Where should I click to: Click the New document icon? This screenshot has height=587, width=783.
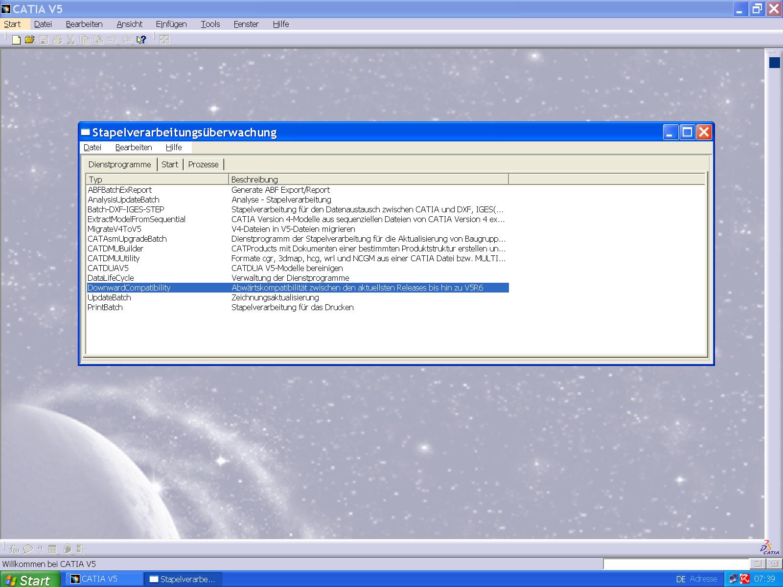pos(16,40)
